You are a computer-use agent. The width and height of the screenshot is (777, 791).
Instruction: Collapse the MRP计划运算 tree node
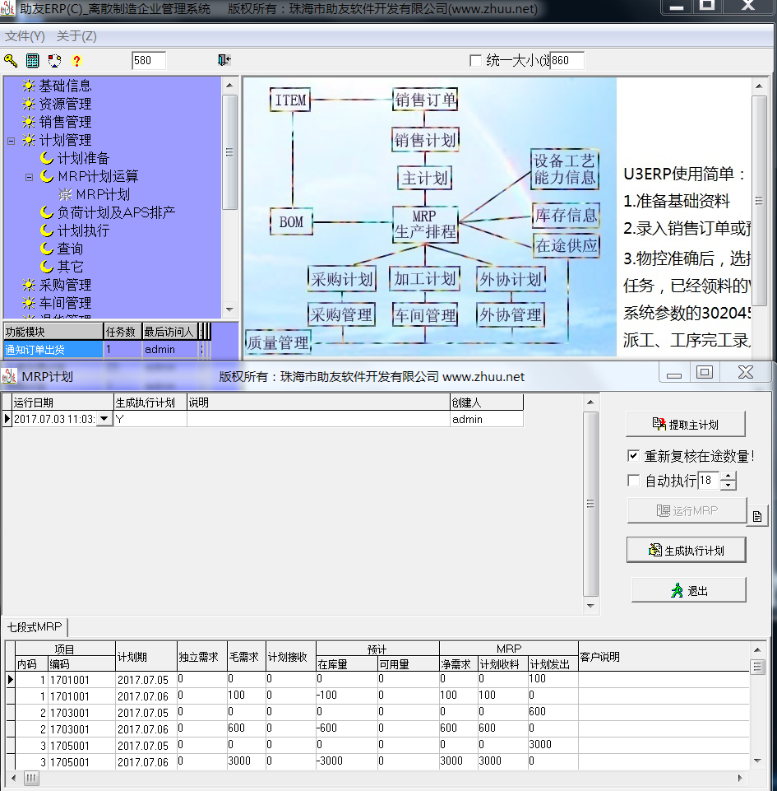pos(29,177)
